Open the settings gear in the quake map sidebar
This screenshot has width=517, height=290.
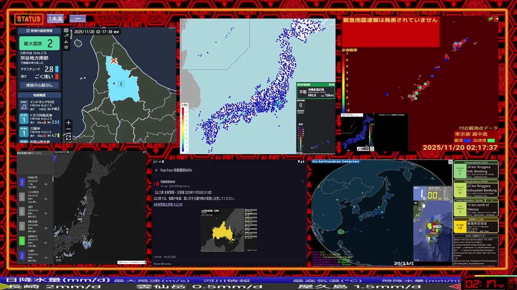tap(66, 47)
